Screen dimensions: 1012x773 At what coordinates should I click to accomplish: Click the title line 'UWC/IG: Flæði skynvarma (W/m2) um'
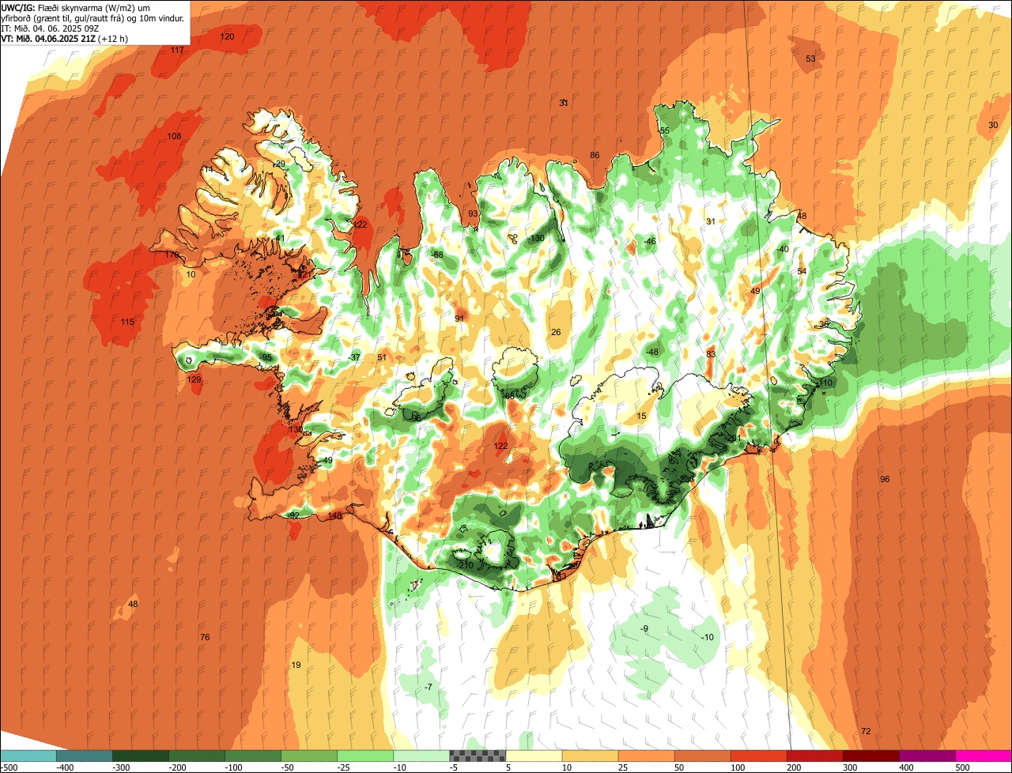tap(76, 8)
